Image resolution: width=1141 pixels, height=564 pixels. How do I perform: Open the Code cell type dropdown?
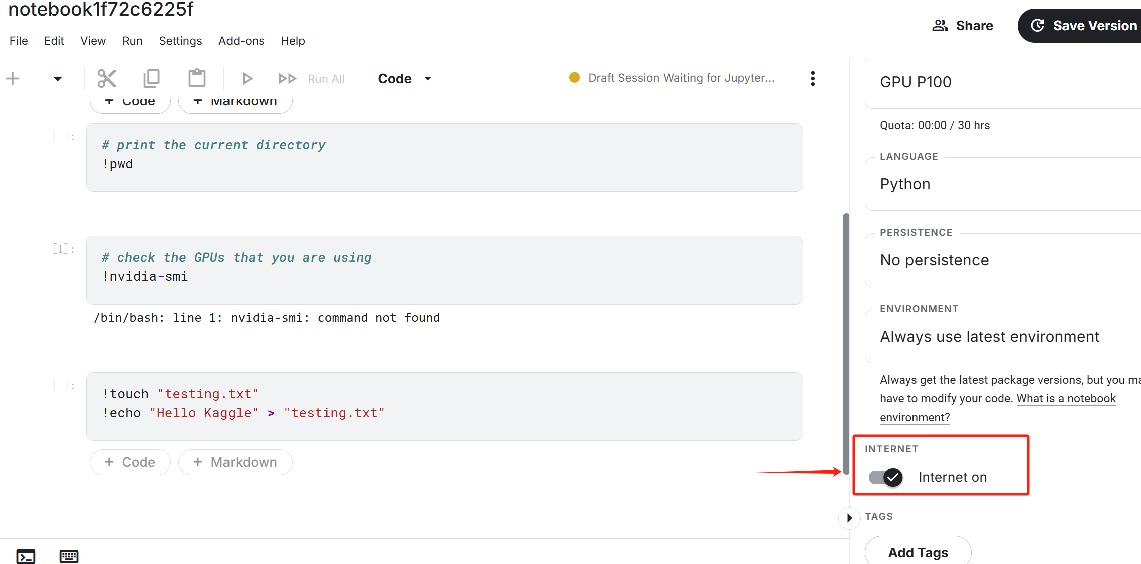click(x=404, y=78)
